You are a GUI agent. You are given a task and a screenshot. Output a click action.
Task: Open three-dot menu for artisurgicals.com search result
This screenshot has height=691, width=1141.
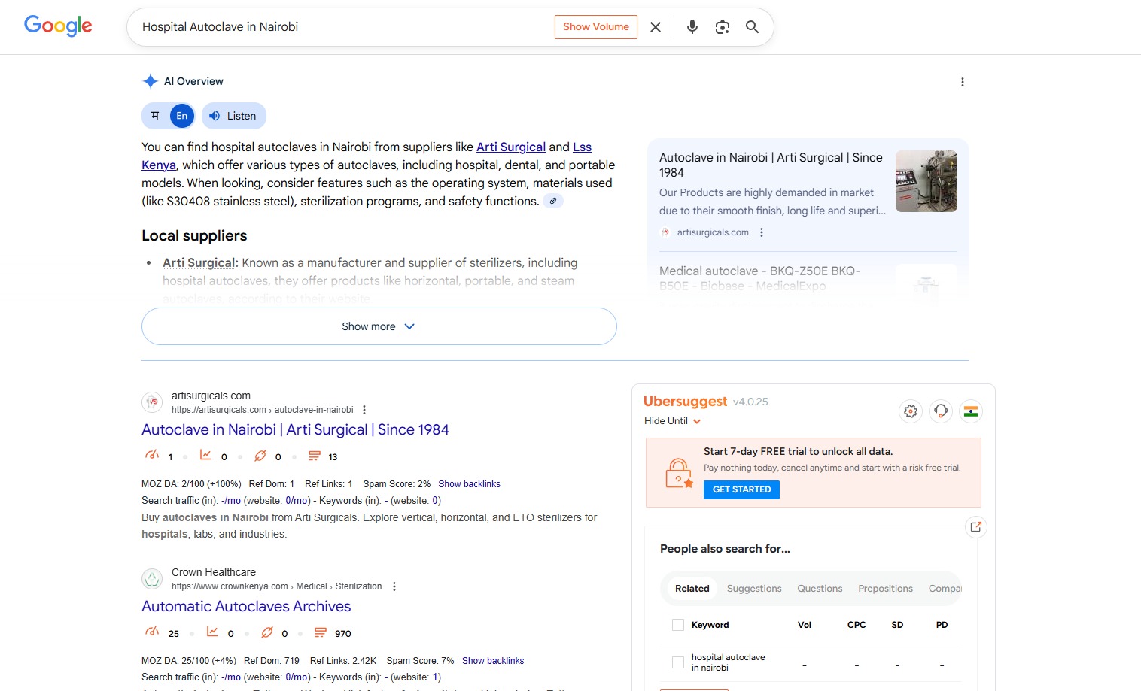point(364,410)
